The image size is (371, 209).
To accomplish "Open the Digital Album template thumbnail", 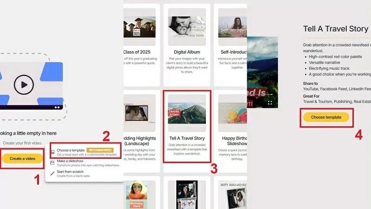I will [187, 27].
